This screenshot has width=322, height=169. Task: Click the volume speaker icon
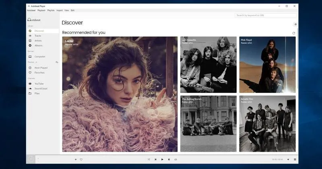(x=288, y=159)
